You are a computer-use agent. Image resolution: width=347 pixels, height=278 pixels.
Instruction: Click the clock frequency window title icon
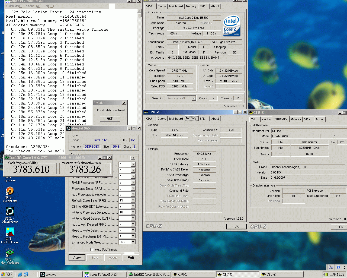(7, 158)
